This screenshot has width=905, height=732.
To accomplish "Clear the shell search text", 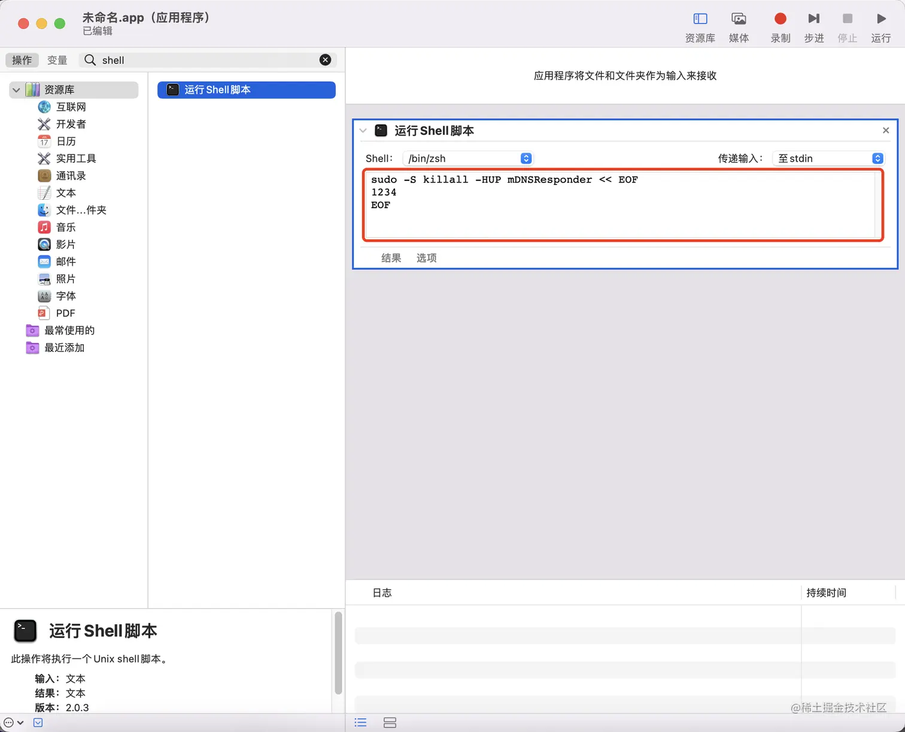I will coord(325,60).
